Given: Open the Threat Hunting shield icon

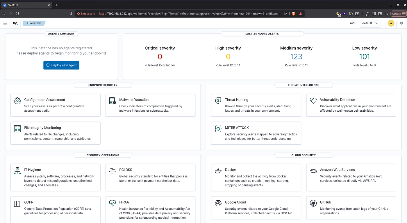Looking at the screenshot, I should pyautogui.click(x=218, y=101).
